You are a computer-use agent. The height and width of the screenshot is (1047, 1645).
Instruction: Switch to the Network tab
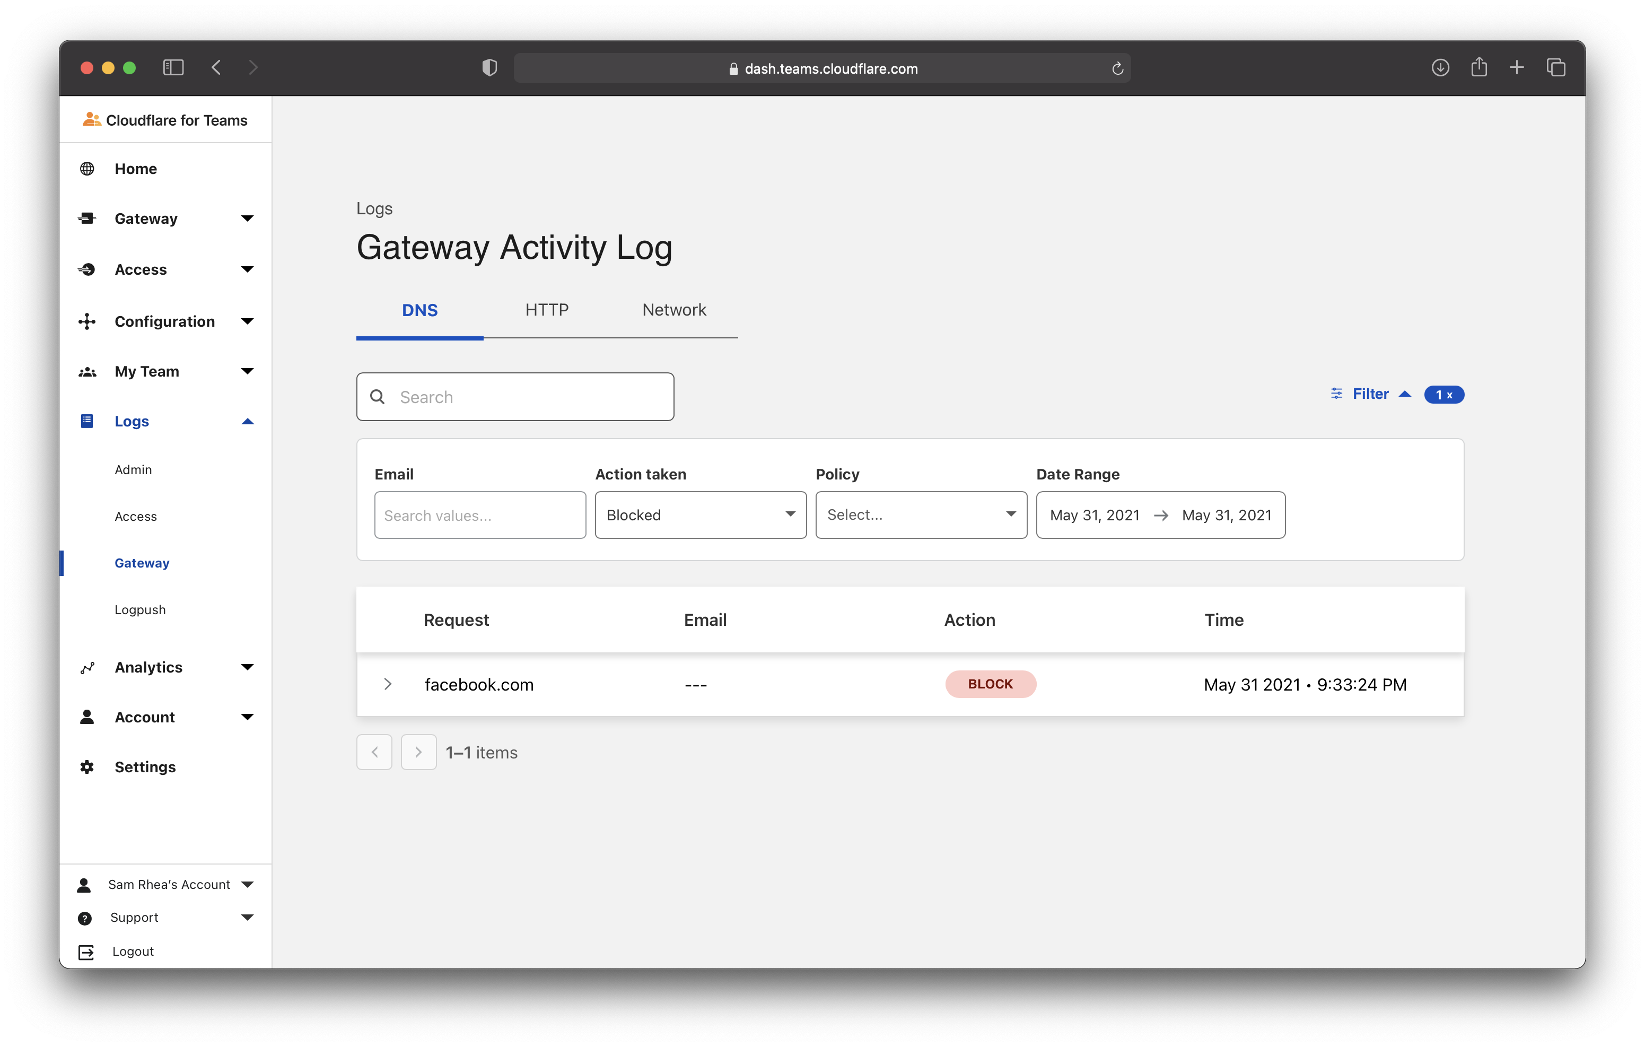click(673, 310)
